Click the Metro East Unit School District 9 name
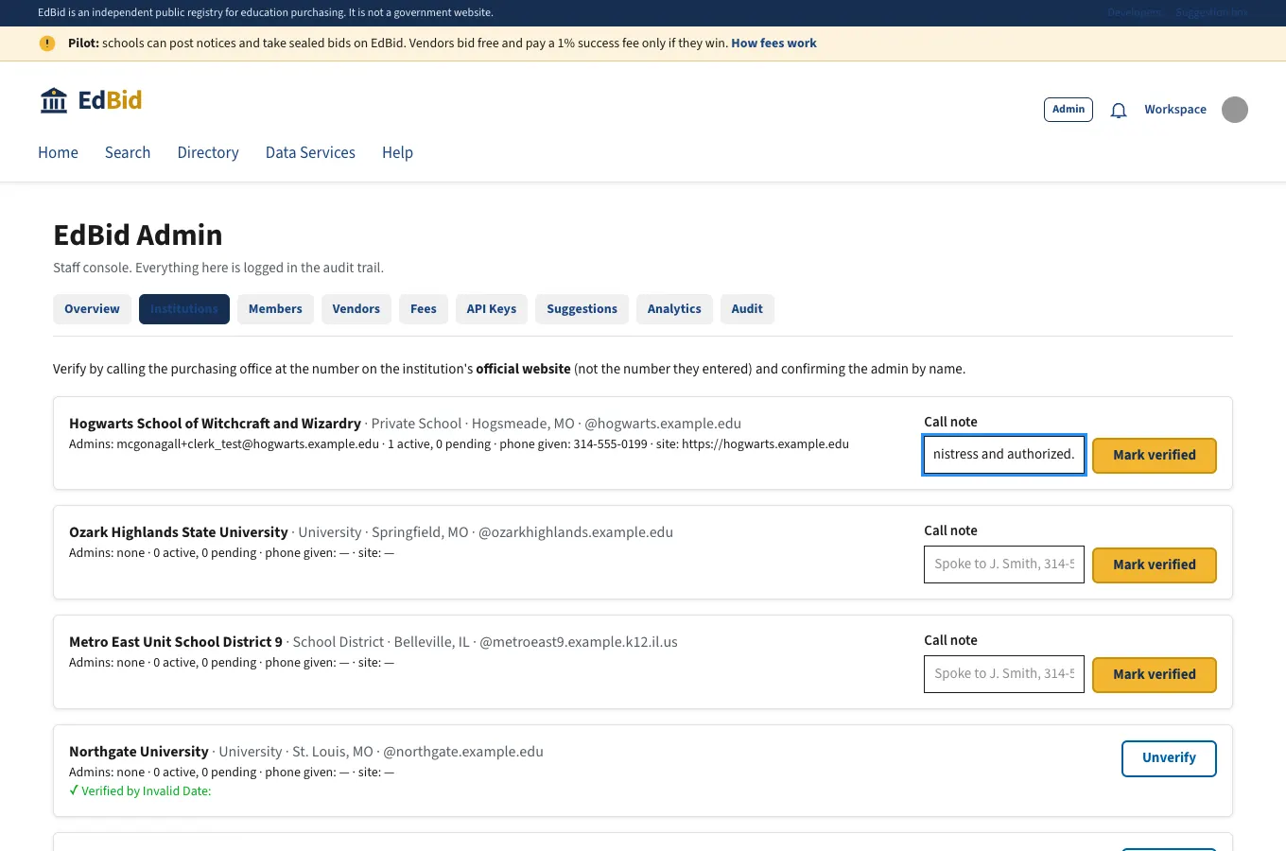Screen dimensions: 1286x851 [x=176, y=642]
